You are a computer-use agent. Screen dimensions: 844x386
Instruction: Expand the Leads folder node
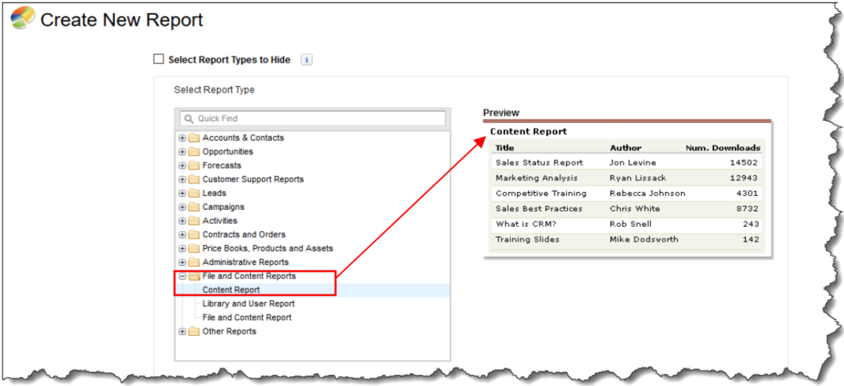coord(183,193)
